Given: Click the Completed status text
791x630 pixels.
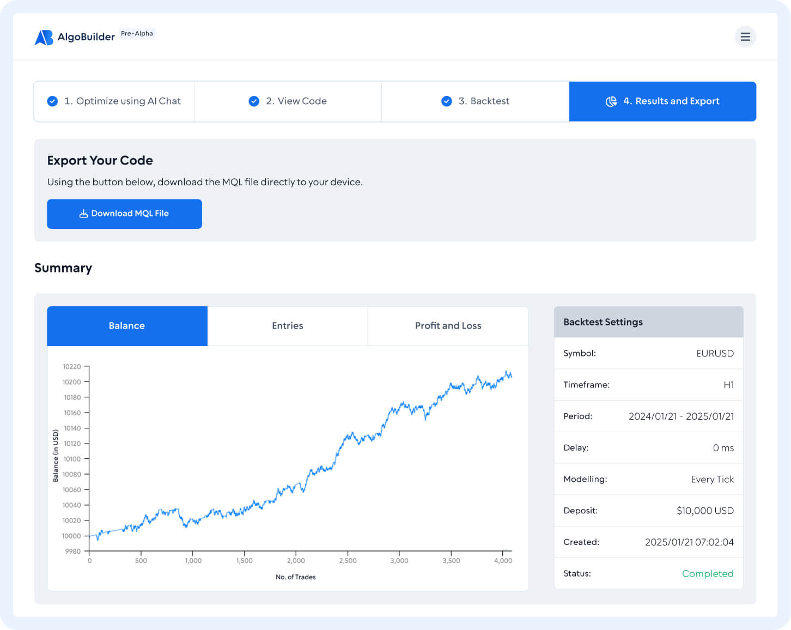Looking at the screenshot, I should tap(708, 573).
